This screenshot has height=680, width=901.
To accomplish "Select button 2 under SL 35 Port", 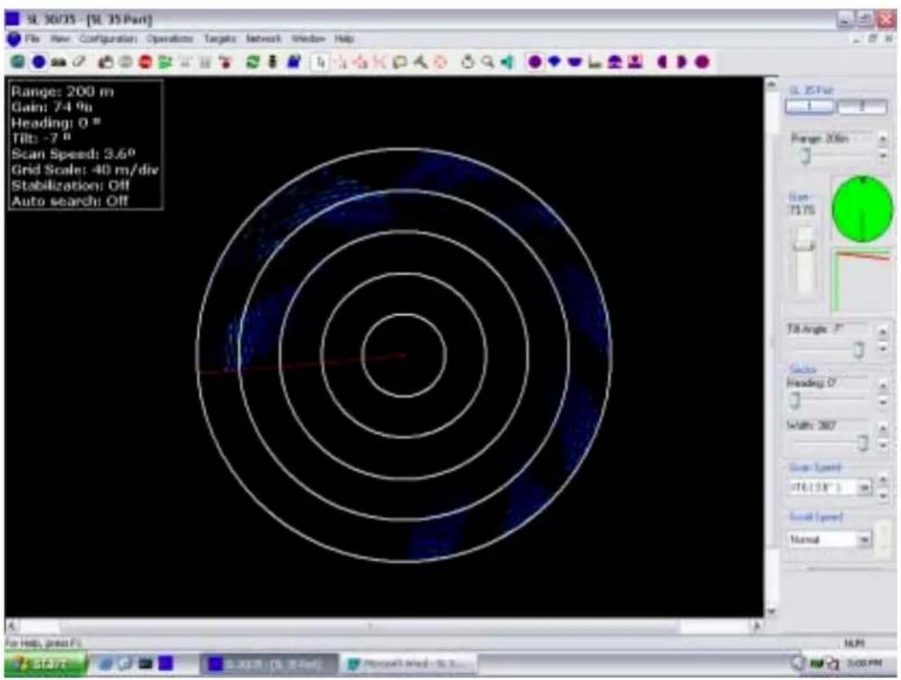I will 862,106.
